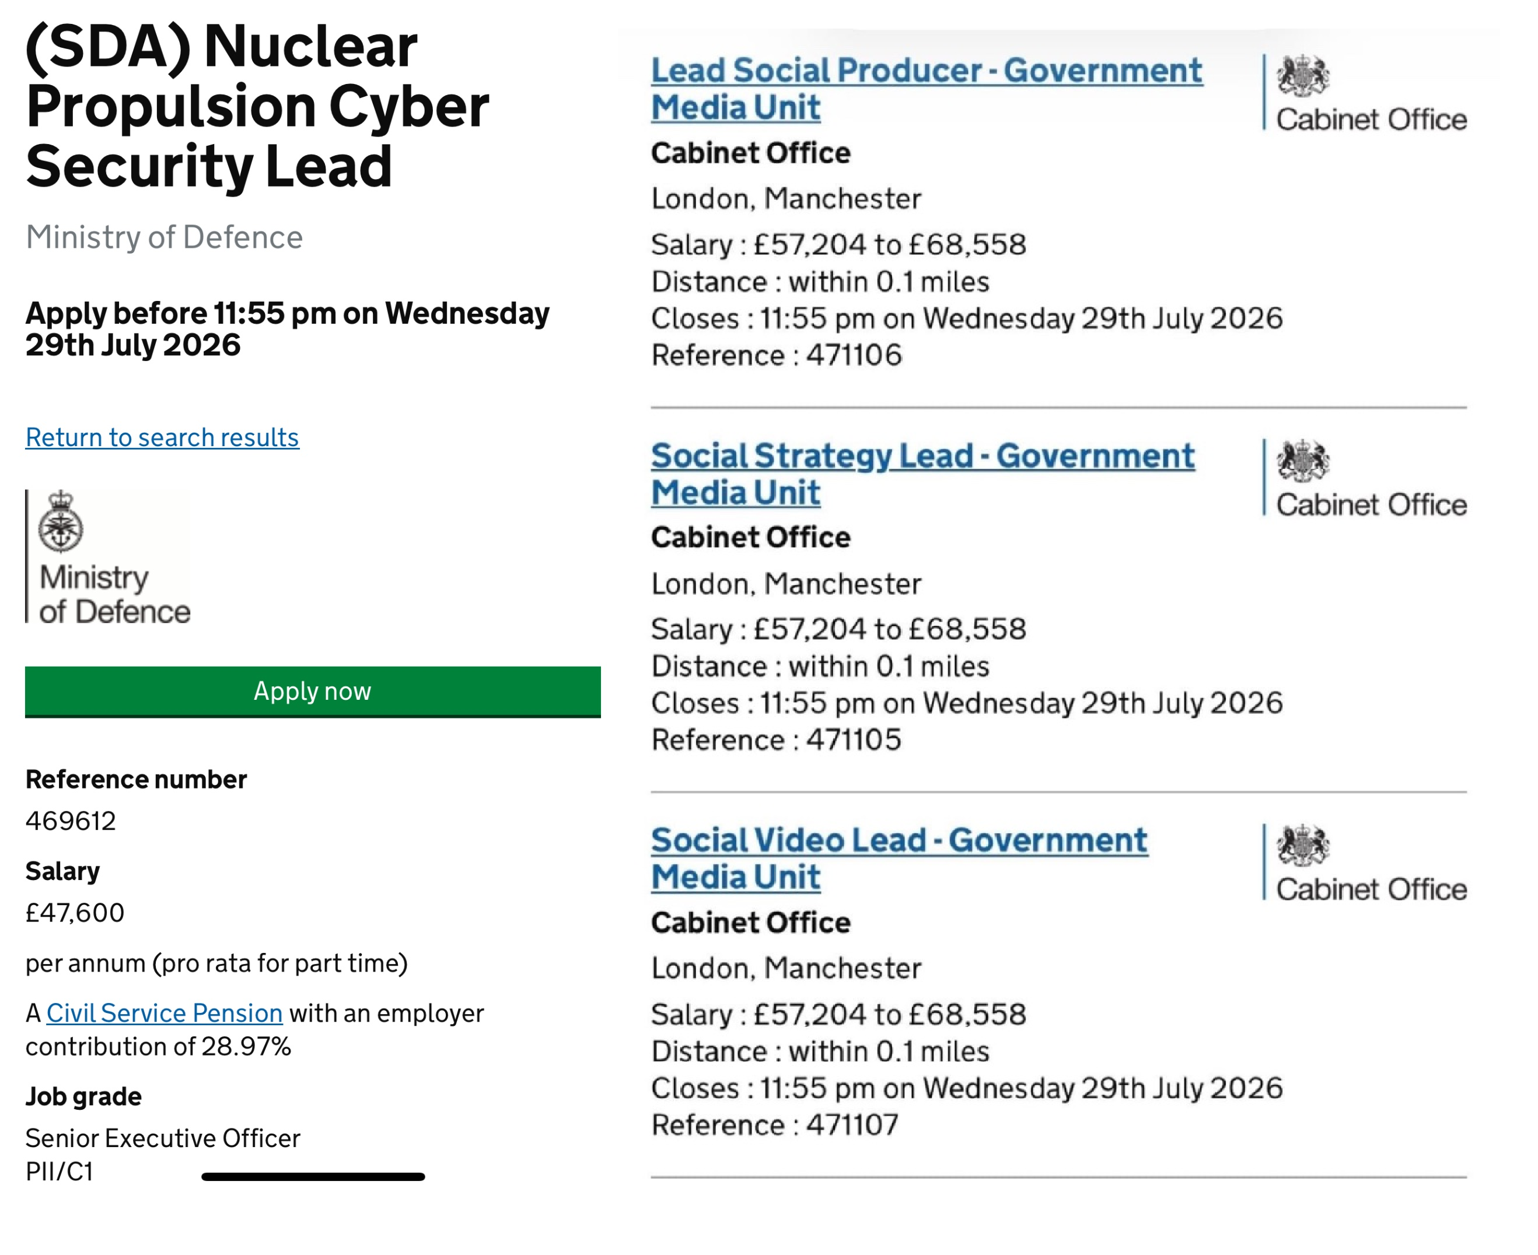
Task: Click the grey Ministry of Defence subtitle
Action: click(164, 237)
